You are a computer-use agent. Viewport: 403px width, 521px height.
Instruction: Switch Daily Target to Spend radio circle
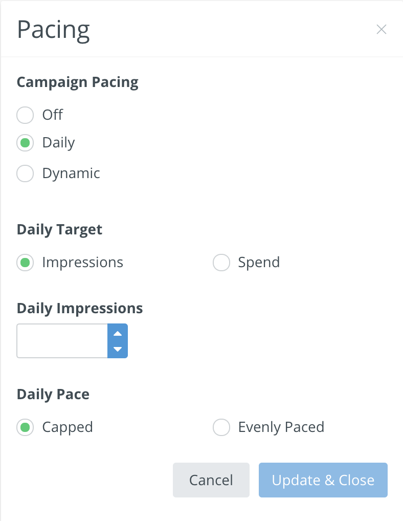coord(221,263)
